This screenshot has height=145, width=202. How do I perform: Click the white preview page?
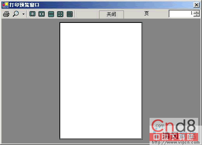101,81
